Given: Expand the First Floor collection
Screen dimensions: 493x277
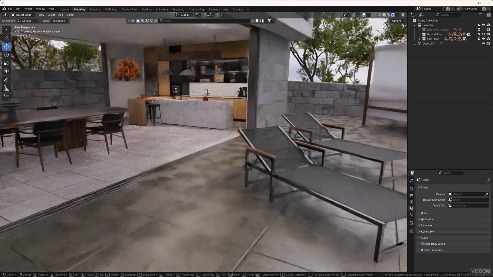Looking at the screenshot, I should tap(420, 39).
